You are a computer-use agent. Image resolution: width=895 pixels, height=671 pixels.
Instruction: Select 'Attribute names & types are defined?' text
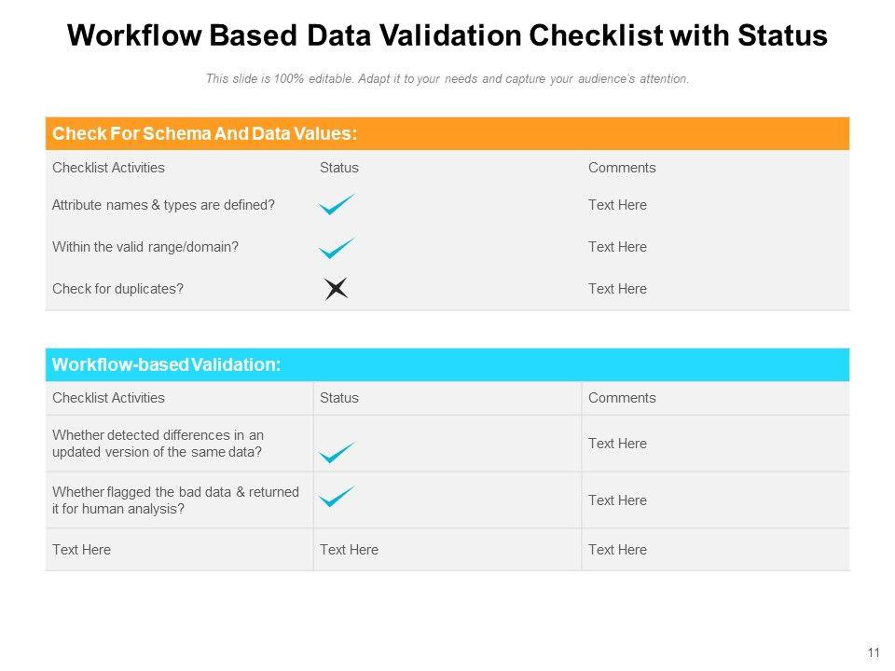point(163,205)
